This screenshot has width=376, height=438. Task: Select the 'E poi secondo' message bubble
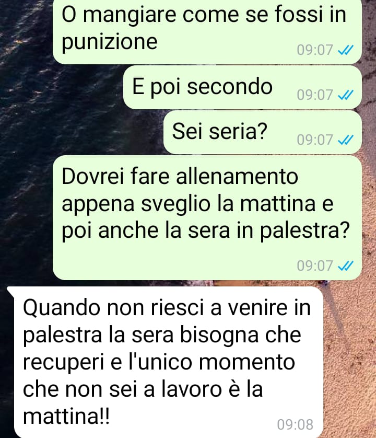tap(242, 87)
